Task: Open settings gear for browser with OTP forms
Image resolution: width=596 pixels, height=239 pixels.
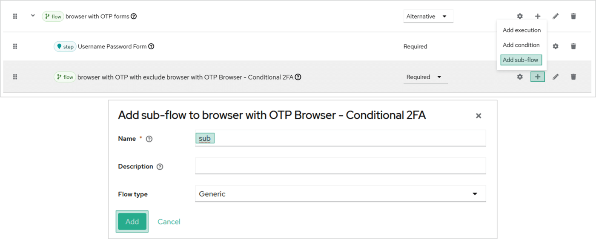Action: pyautogui.click(x=520, y=16)
